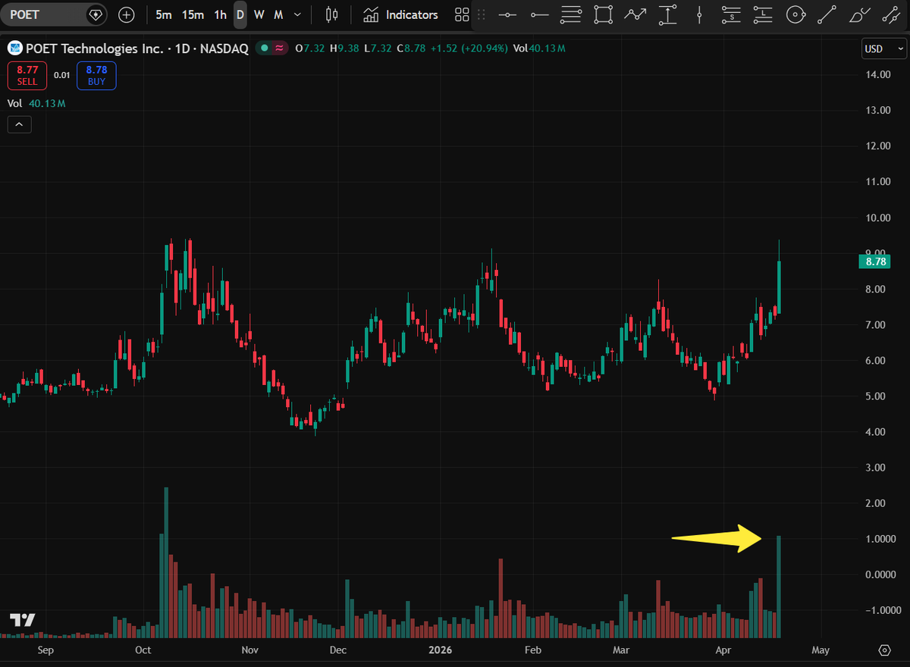Viewport: 910px width, 667px height.
Task: Open chart settings via the bottom-right gear icon
Action: click(x=884, y=650)
